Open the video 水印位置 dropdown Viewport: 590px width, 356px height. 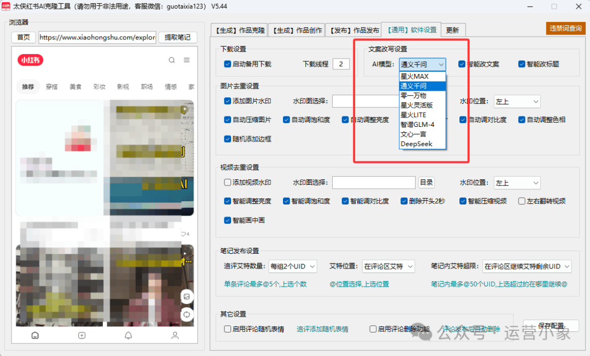tap(517, 183)
